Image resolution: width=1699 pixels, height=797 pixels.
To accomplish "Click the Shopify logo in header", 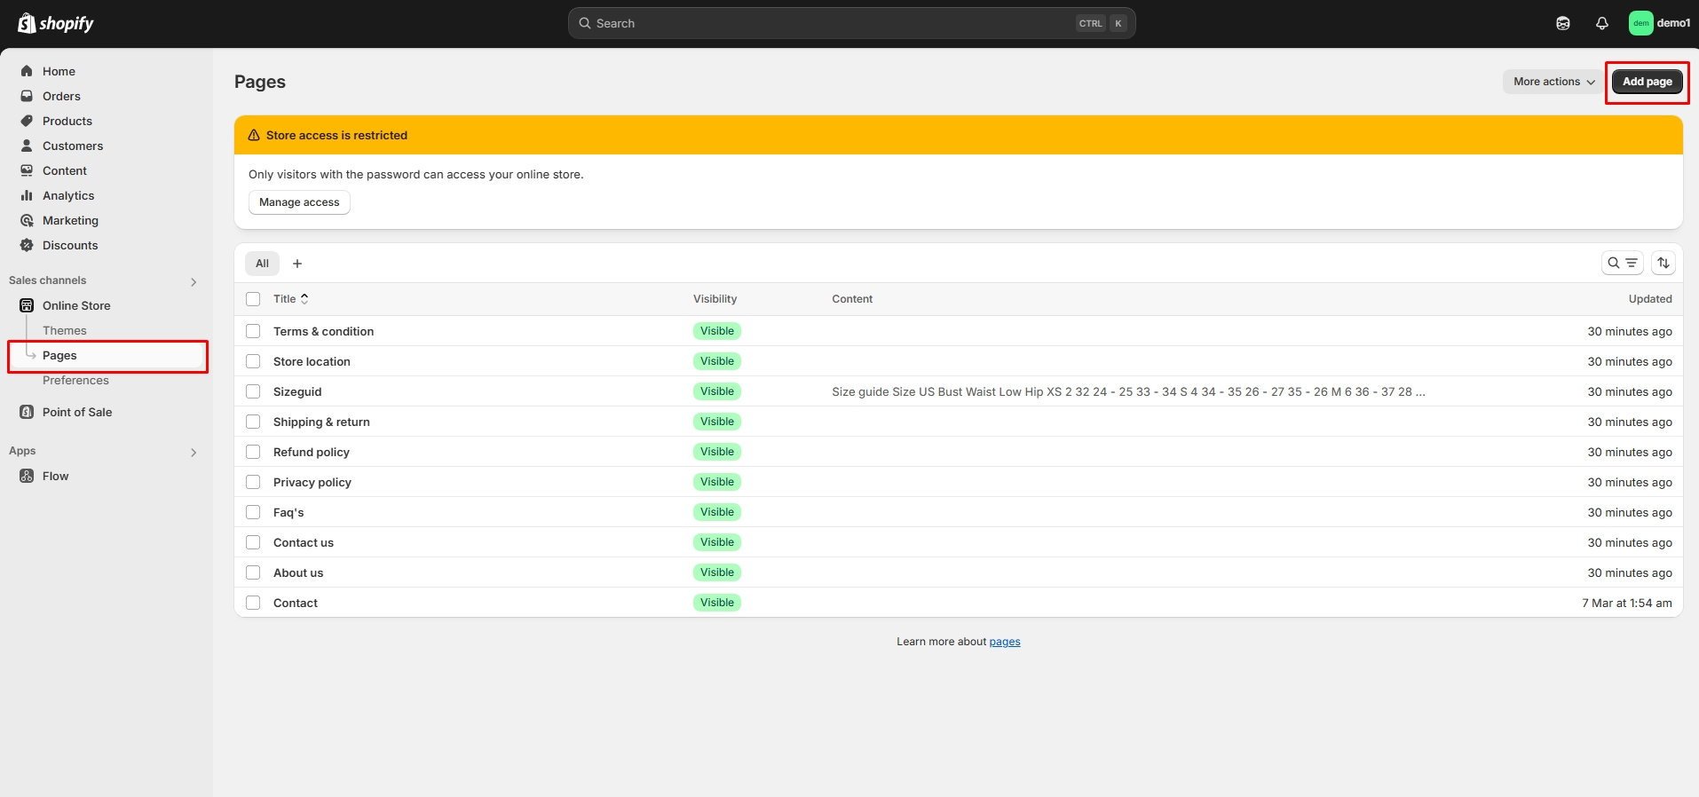I will coord(55,23).
